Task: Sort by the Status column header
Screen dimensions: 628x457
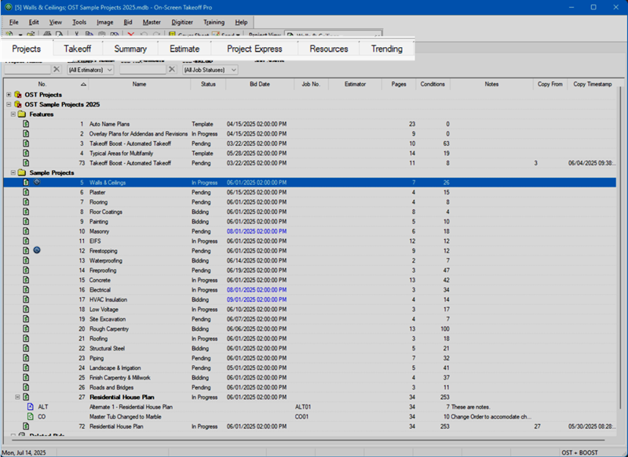Action: click(x=208, y=84)
